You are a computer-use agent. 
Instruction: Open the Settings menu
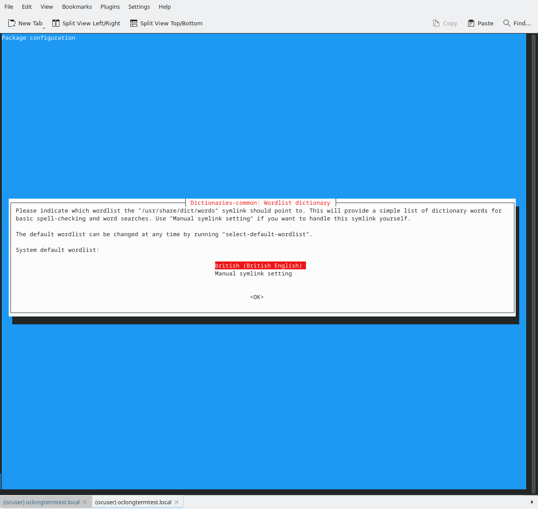[x=139, y=7]
